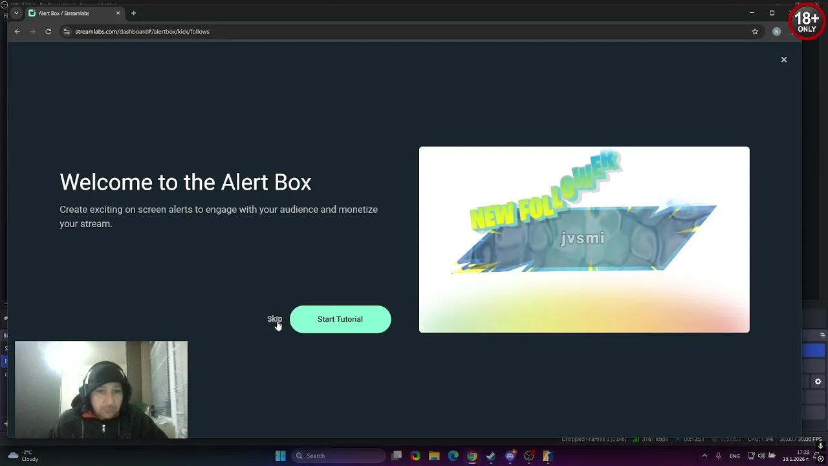Open the Chrome profile avatar
828x466 pixels.
click(776, 31)
